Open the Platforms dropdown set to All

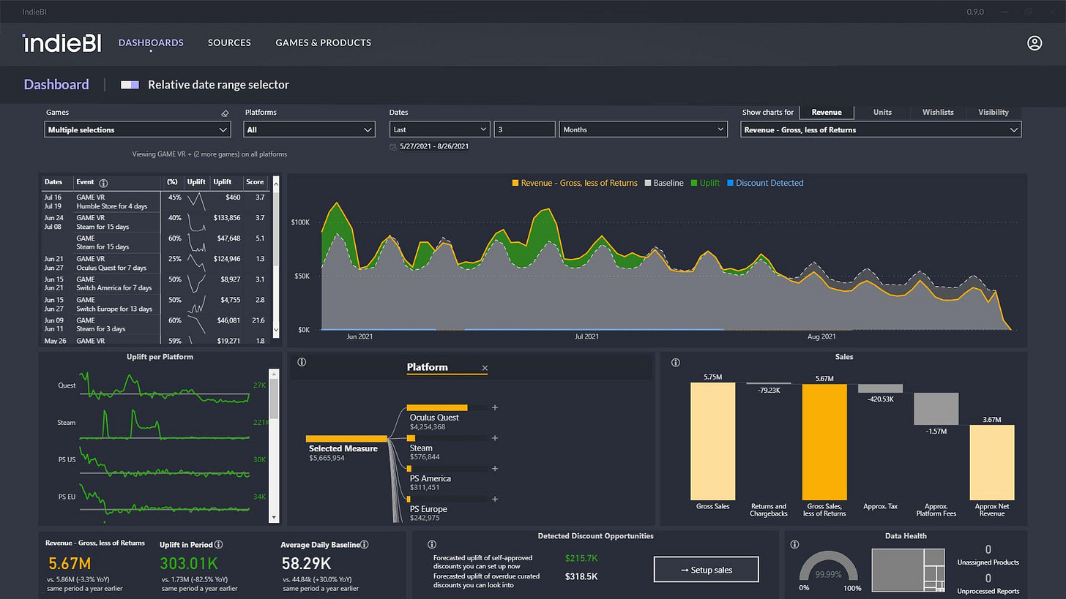coord(309,129)
